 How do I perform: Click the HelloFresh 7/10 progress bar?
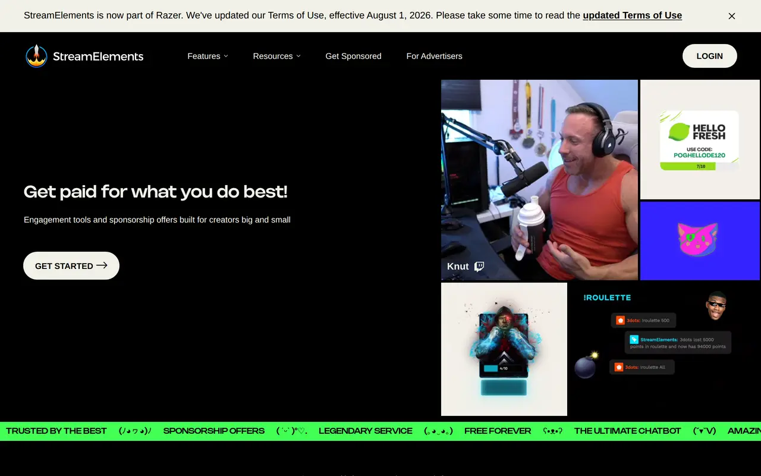[699, 167]
